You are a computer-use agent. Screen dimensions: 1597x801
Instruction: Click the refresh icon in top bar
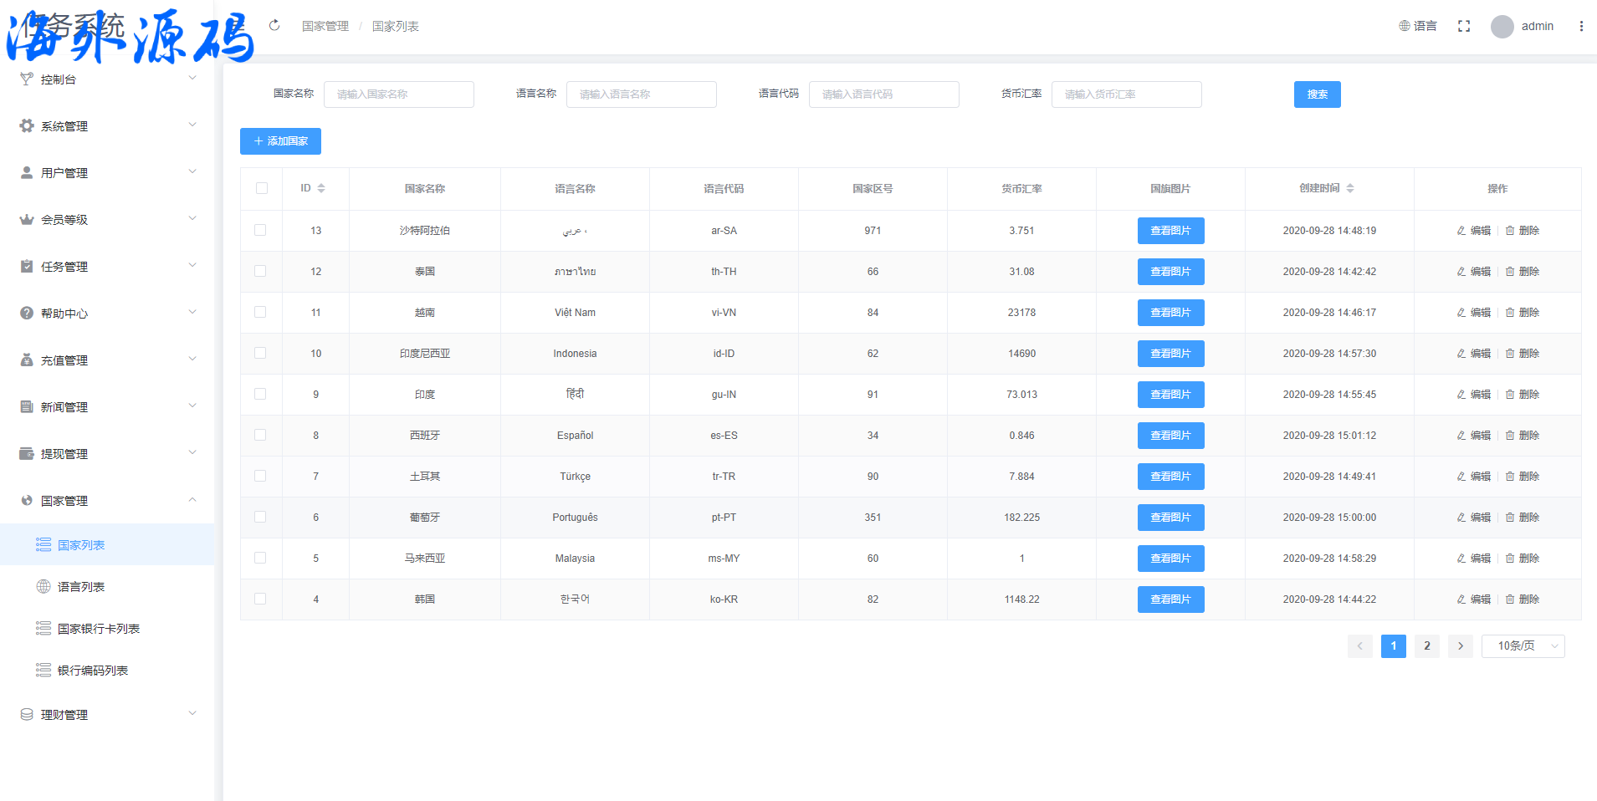click(274, 26)
